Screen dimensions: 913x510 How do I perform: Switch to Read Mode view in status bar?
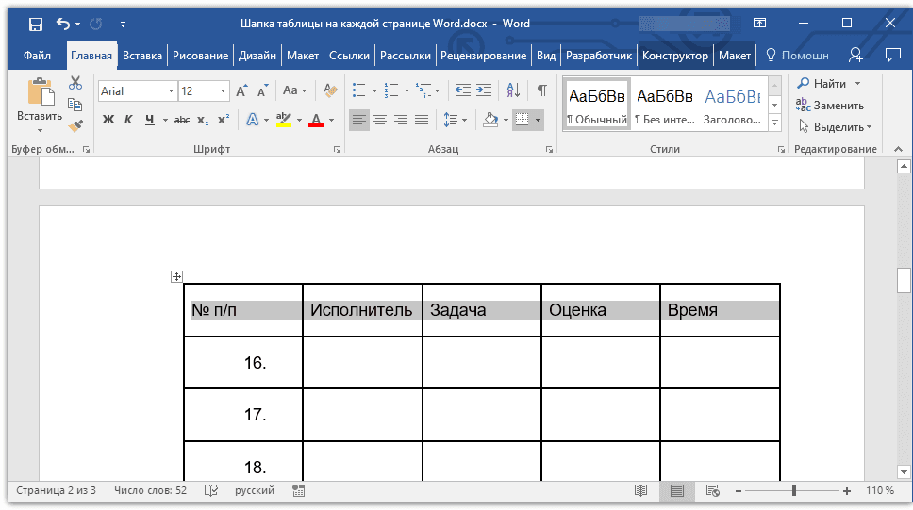pos(640,491)
